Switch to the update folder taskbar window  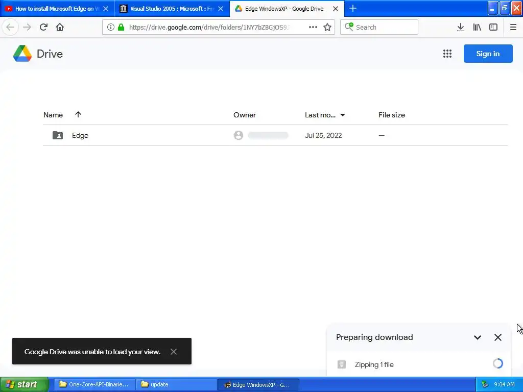[176, 384]
